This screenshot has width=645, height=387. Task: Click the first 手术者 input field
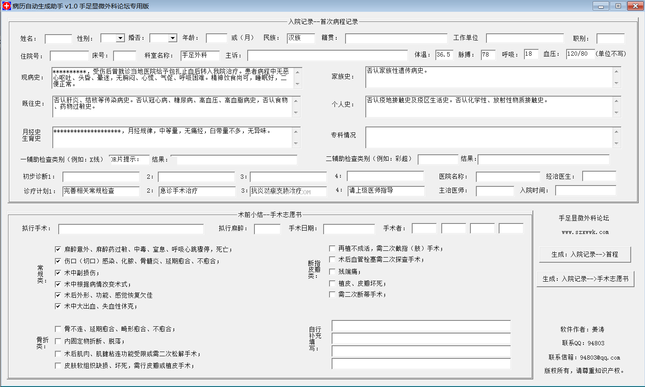click(x=424, y=228)
